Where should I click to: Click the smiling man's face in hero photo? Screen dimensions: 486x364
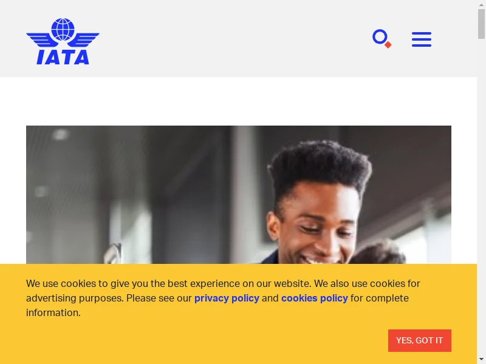click(320, 224)
